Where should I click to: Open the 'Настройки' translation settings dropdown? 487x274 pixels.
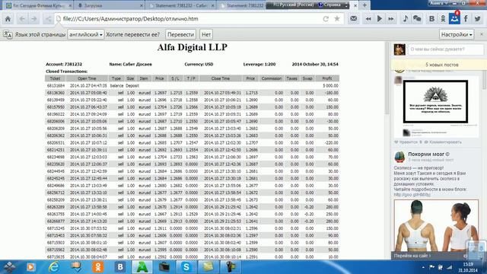coord(457,34)
